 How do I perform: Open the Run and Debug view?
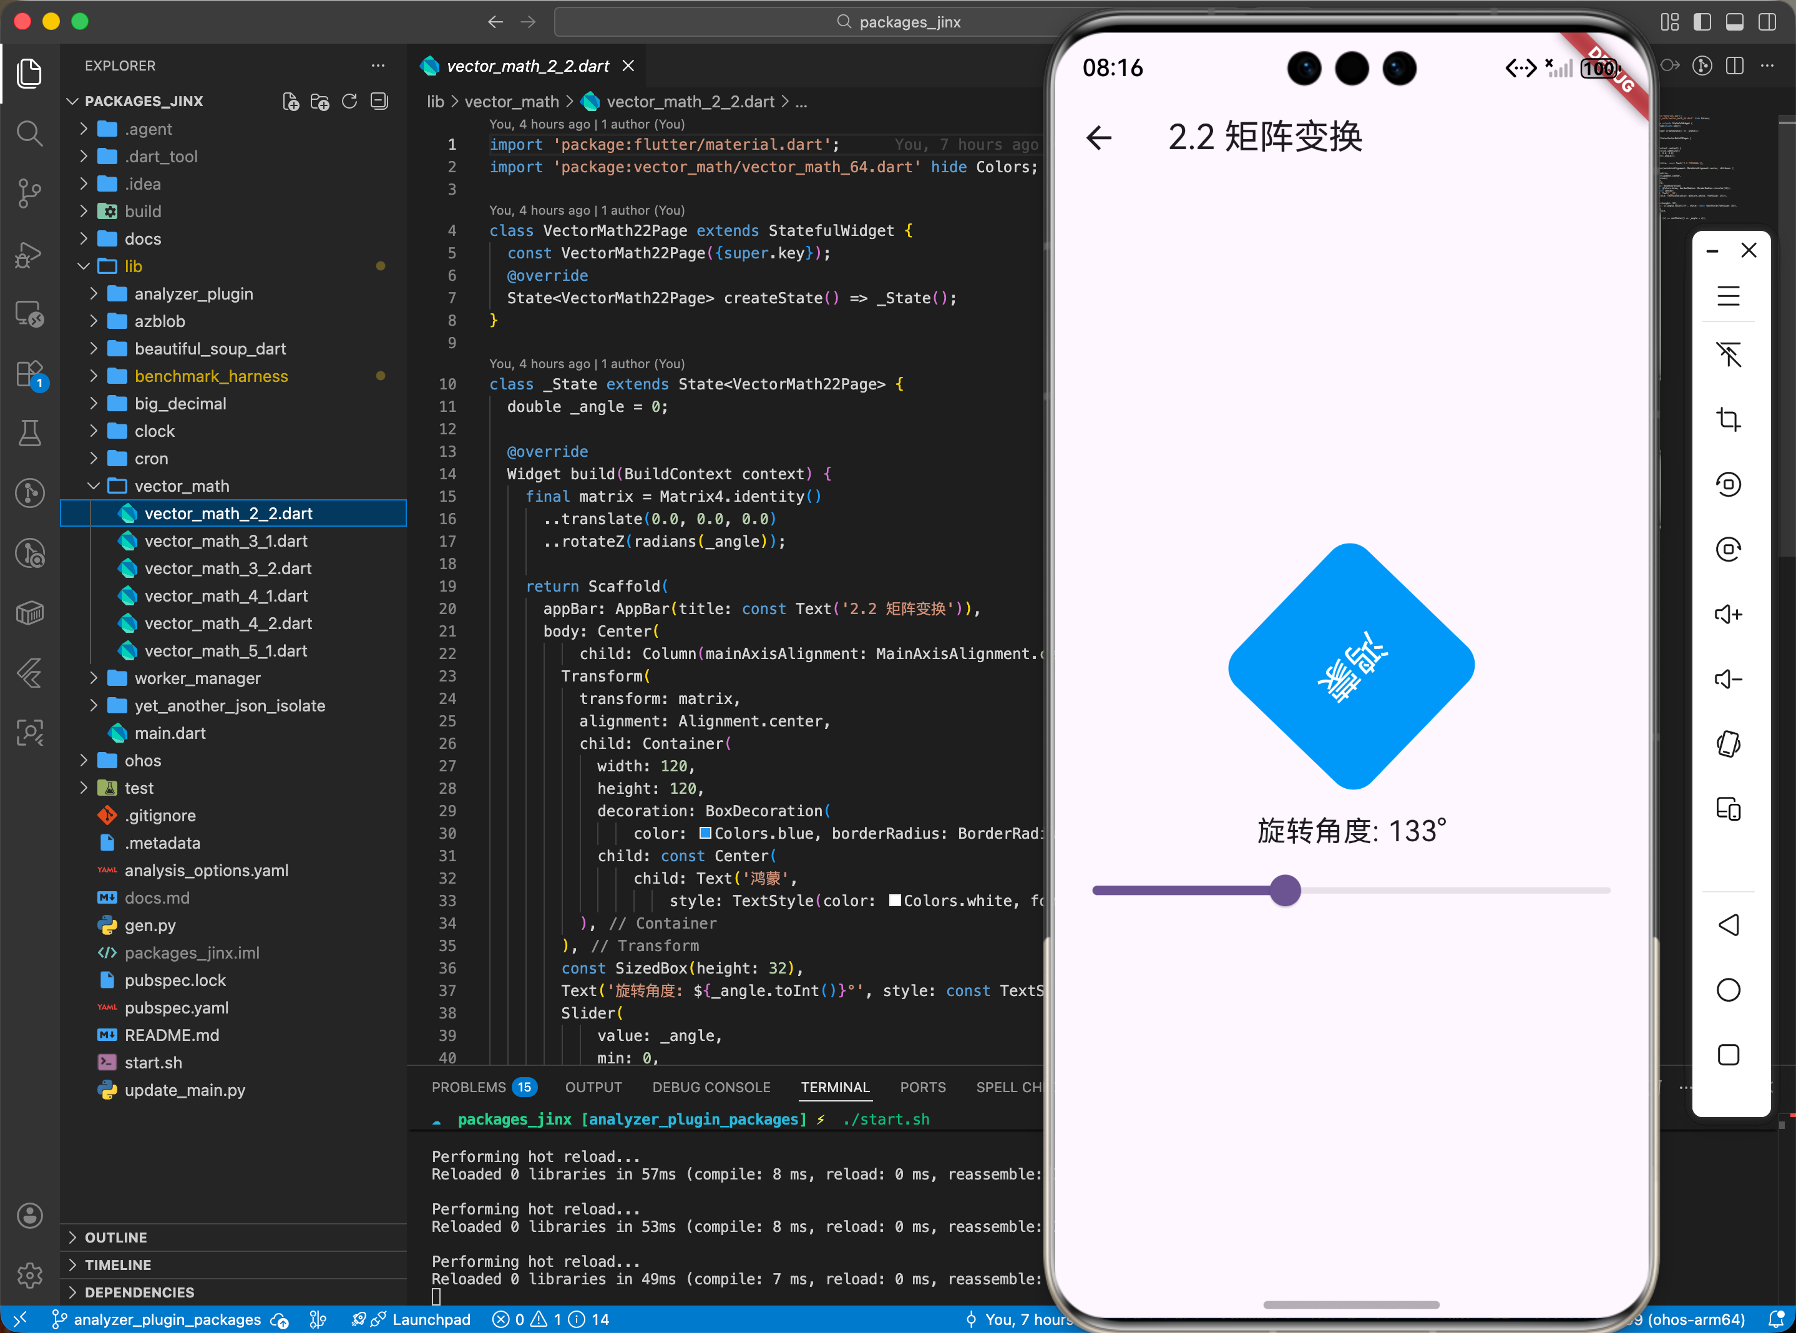(x=29, y=254)
